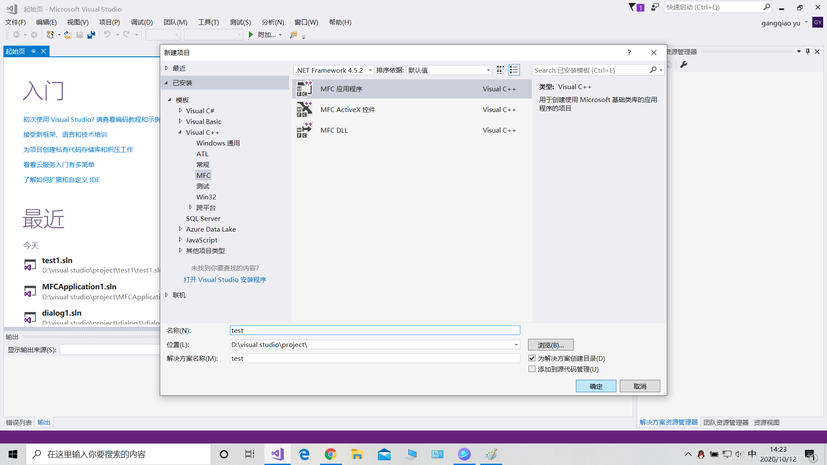This screenshot has width=827, height=465.
Task: Click the Undo toolbar icon
Action: pyautogui.click(x=107, y=34)
